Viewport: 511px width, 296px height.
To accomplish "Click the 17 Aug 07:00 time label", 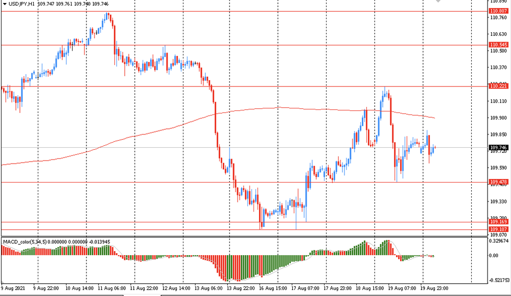I will (306, 288).
